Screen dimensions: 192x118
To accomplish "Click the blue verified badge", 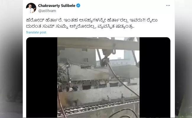I will click(x=78, y=6).
